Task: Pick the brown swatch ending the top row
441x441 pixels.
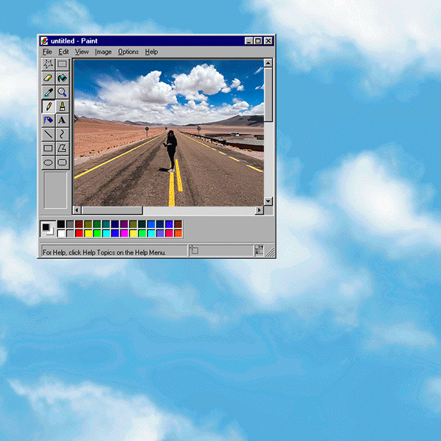Action: point(178,224)
